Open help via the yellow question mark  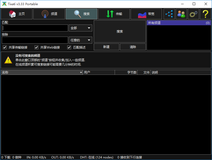[206, 14]
